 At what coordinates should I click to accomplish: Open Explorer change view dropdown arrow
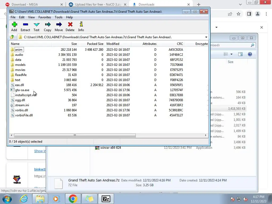point(231,54)
